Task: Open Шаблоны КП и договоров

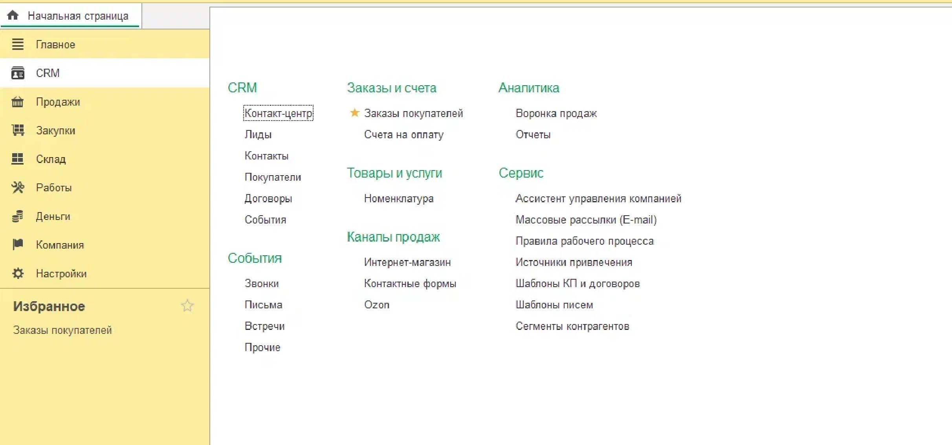Action: (x=577, y=283)
